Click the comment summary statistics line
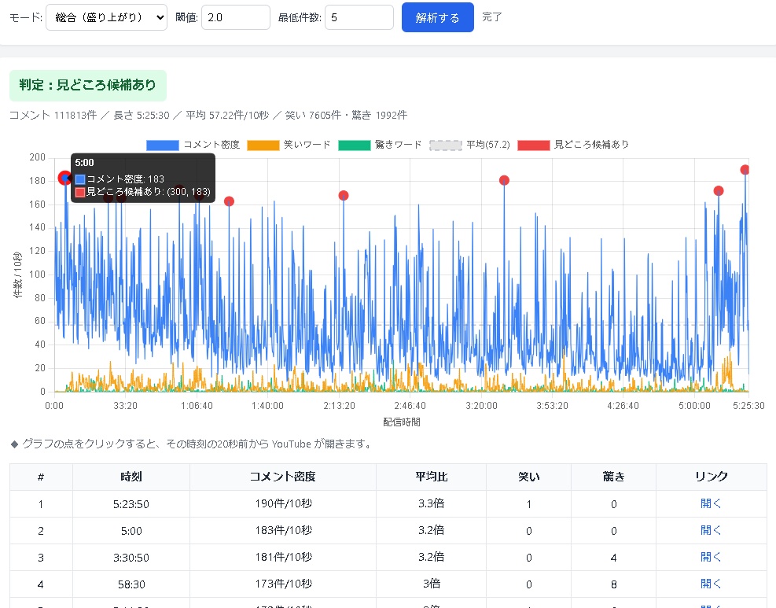The image size is (776, 608). [x=208, y=116]
